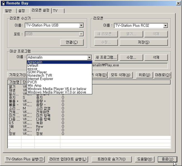Choose Default in the program list

59,65
